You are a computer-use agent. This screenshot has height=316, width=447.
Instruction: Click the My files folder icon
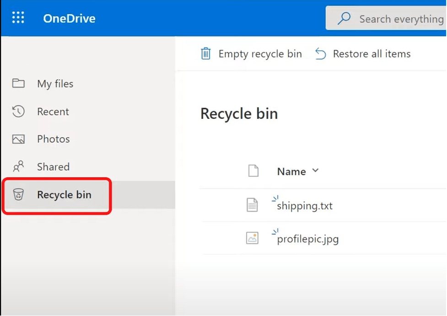(19, 83)
